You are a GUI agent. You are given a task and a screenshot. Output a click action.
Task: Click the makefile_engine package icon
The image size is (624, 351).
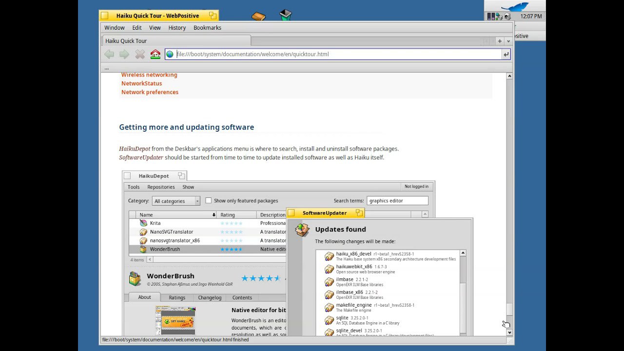pos(329,308)
